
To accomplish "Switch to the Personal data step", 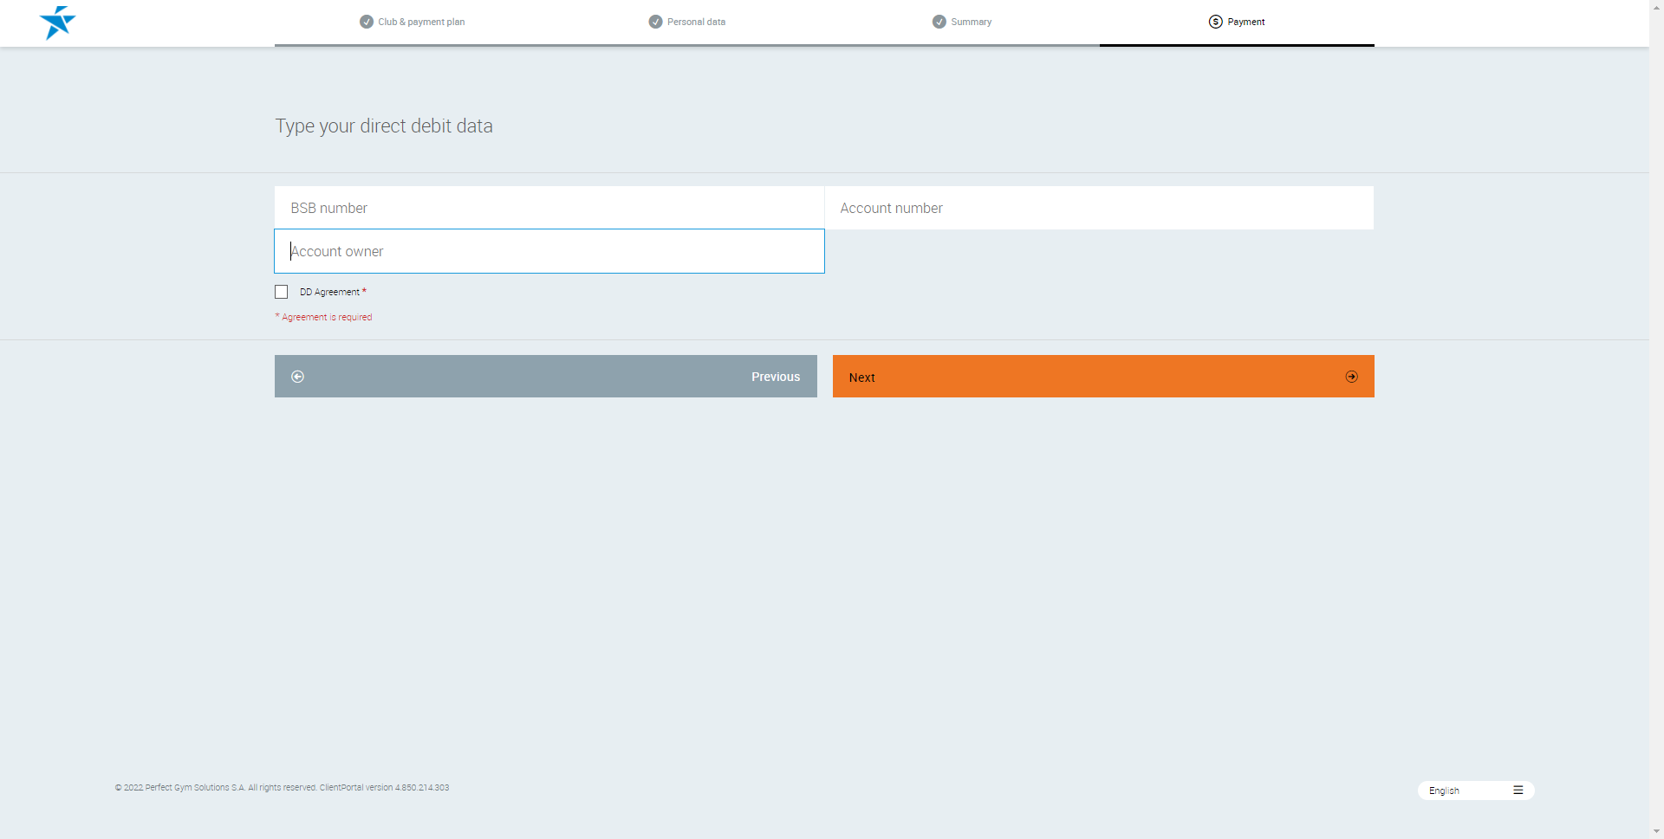I will tap(696, 22).
